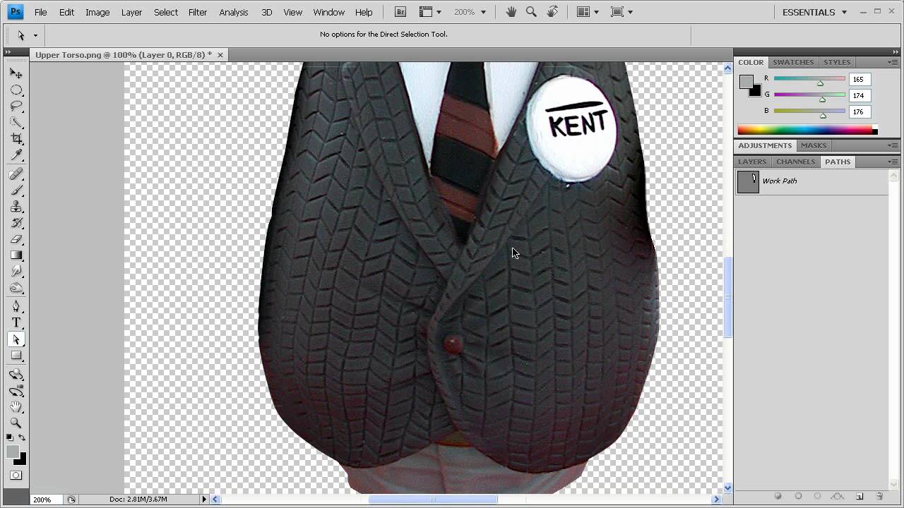Click the Rotate View icon in the application bar
This screenshot has height=508, width=904.
point(552,12)
